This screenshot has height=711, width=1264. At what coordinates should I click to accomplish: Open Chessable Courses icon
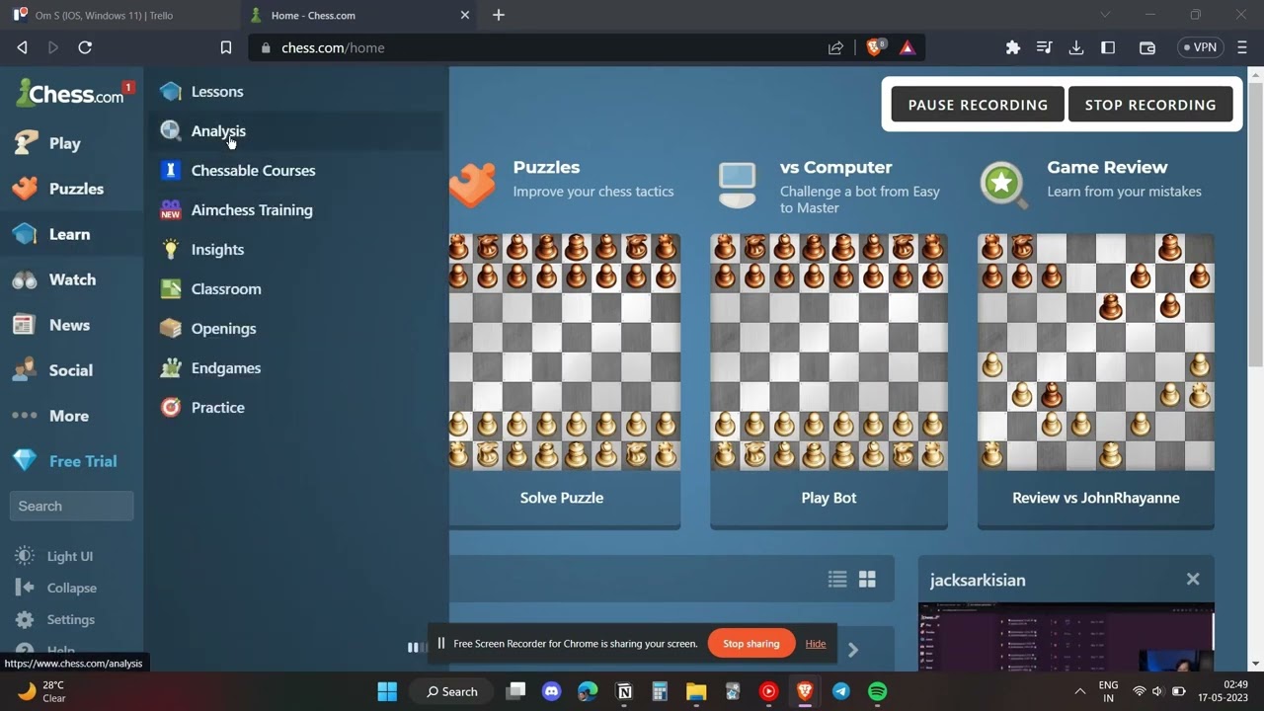pos(171,170)
